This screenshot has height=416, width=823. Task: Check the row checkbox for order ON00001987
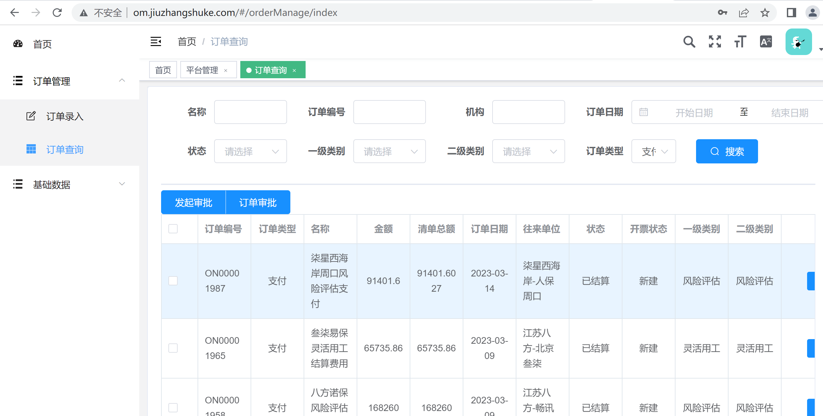pyautogui.click(x=173, y=281)
